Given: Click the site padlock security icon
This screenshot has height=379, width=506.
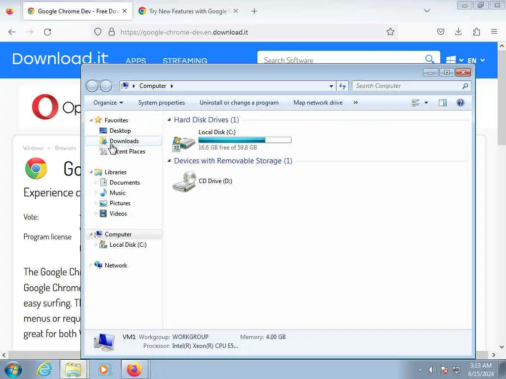Looking at the screenshot, I should tap(112, 32).
